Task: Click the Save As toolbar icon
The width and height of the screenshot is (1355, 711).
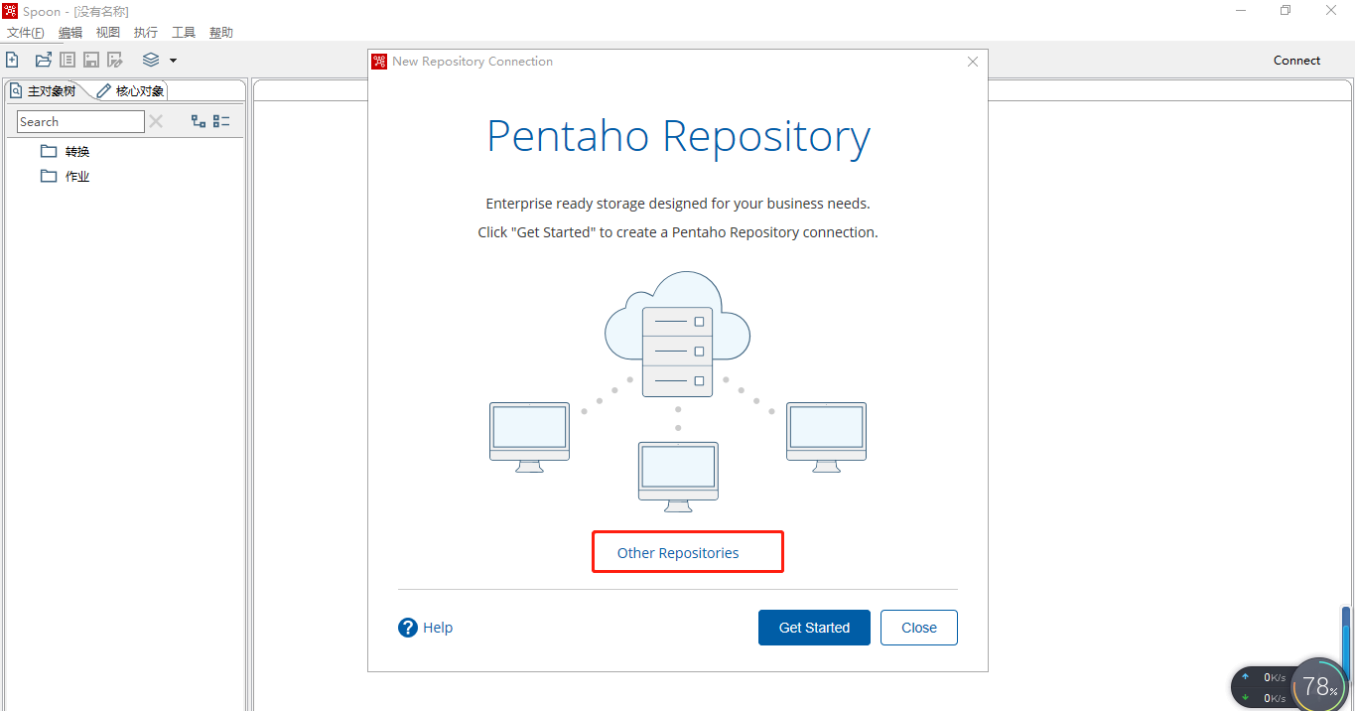Action: 115,60
